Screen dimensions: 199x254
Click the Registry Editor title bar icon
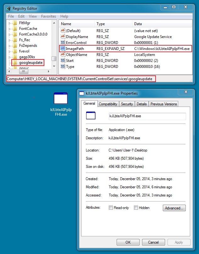8,8
